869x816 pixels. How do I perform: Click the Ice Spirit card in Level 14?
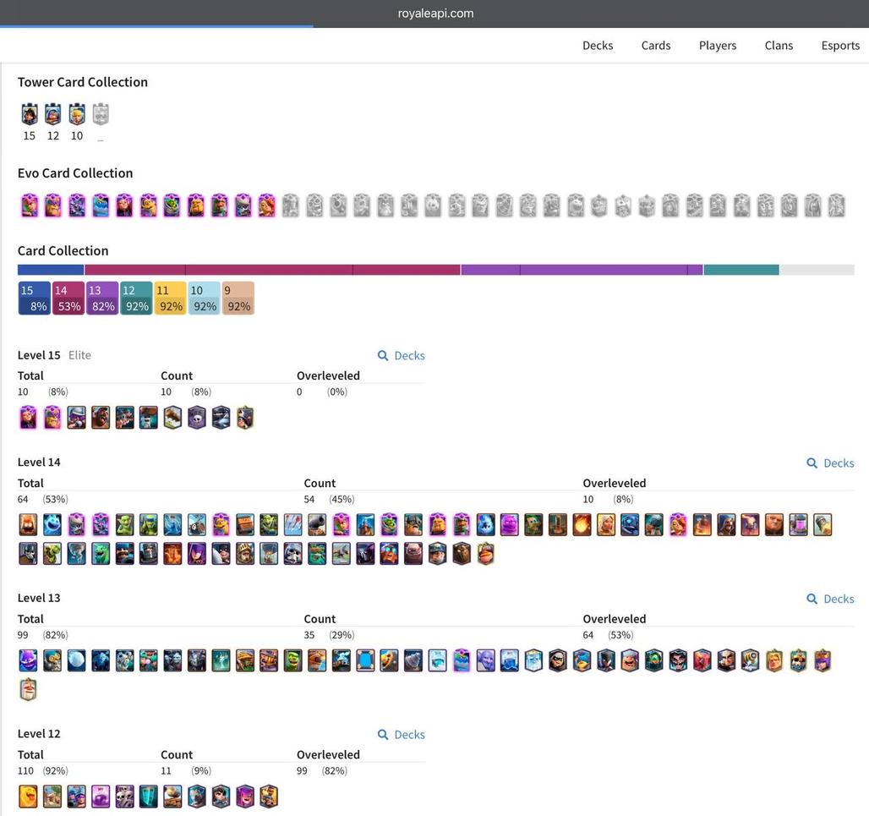pos(52,524)
